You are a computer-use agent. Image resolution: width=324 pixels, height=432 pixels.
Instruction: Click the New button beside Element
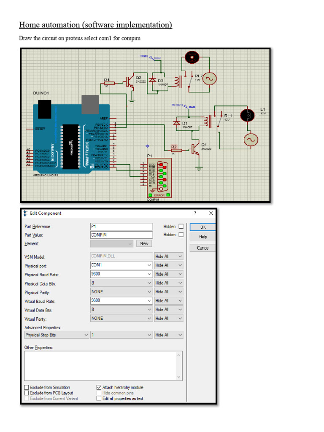tap(144, 243)
